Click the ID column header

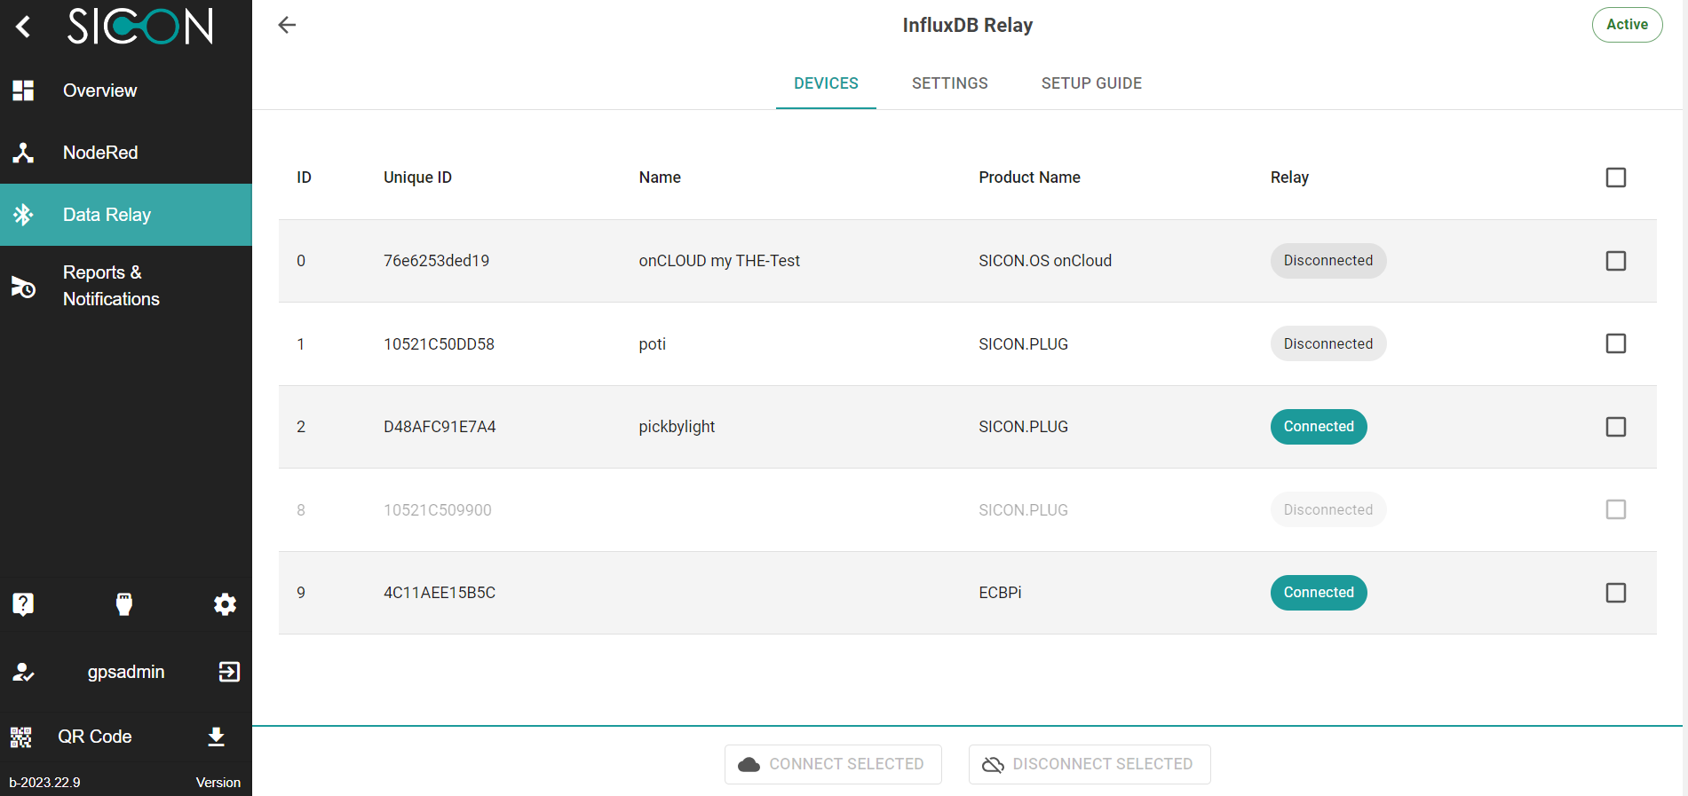[x=304, y=177]
